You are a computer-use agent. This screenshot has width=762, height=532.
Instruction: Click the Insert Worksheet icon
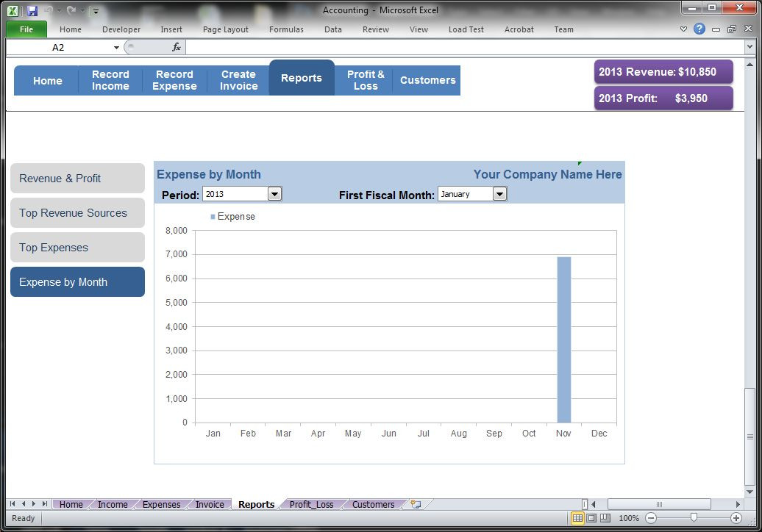point(416,504)
